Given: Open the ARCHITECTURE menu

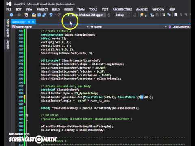Looking at the screenshot, I should click(122, 9).
